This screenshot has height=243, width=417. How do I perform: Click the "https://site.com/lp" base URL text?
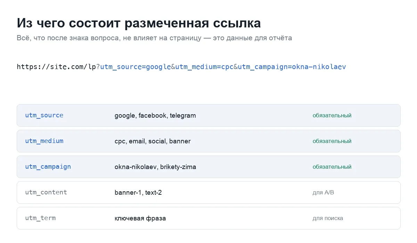tap(56, 67)
